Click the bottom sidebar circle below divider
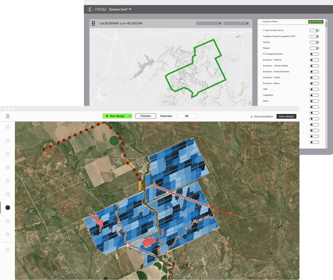The width and height of the screenshot is (333, 280). coord(8,250)
